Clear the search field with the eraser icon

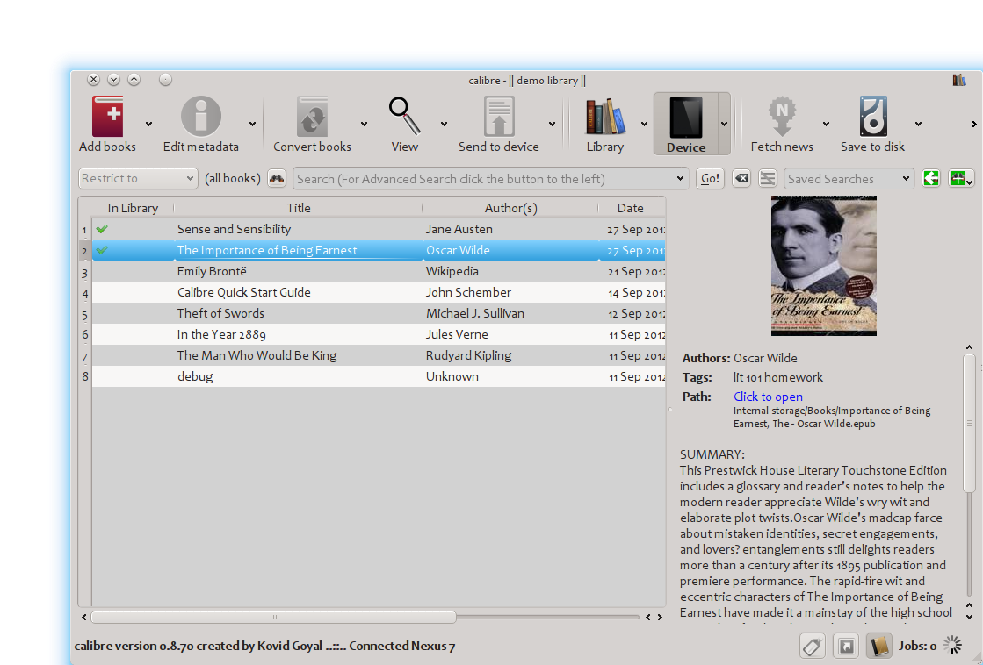(741, 178)
